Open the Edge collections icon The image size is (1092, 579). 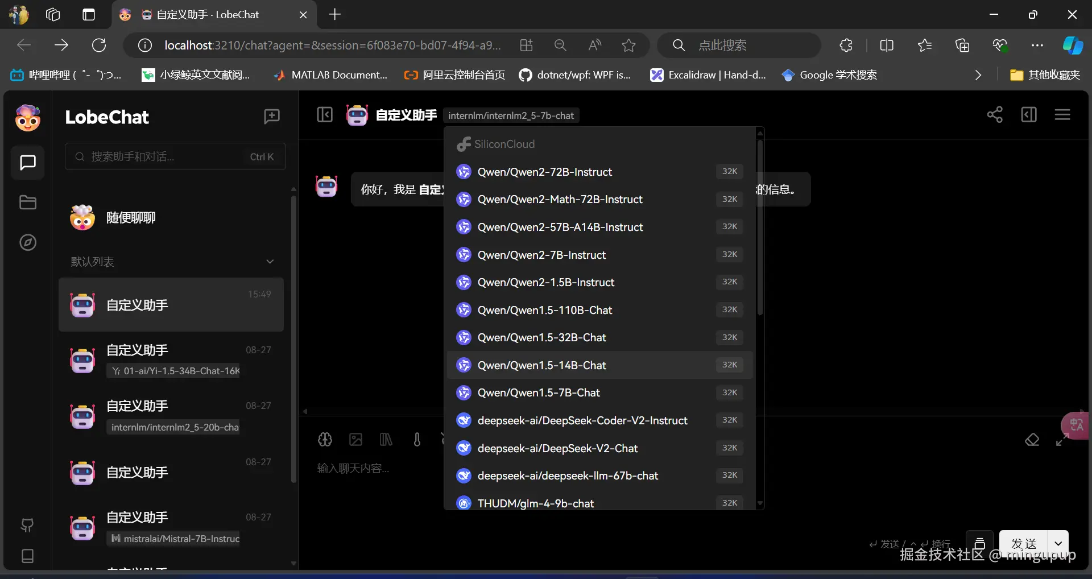[x=962, y=46]
